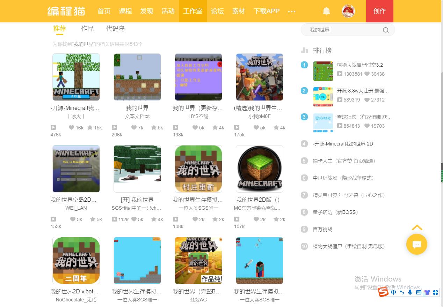
Task: Click heart icon for 雪球狂欢 ranking
Action: [x=367, y=126]
